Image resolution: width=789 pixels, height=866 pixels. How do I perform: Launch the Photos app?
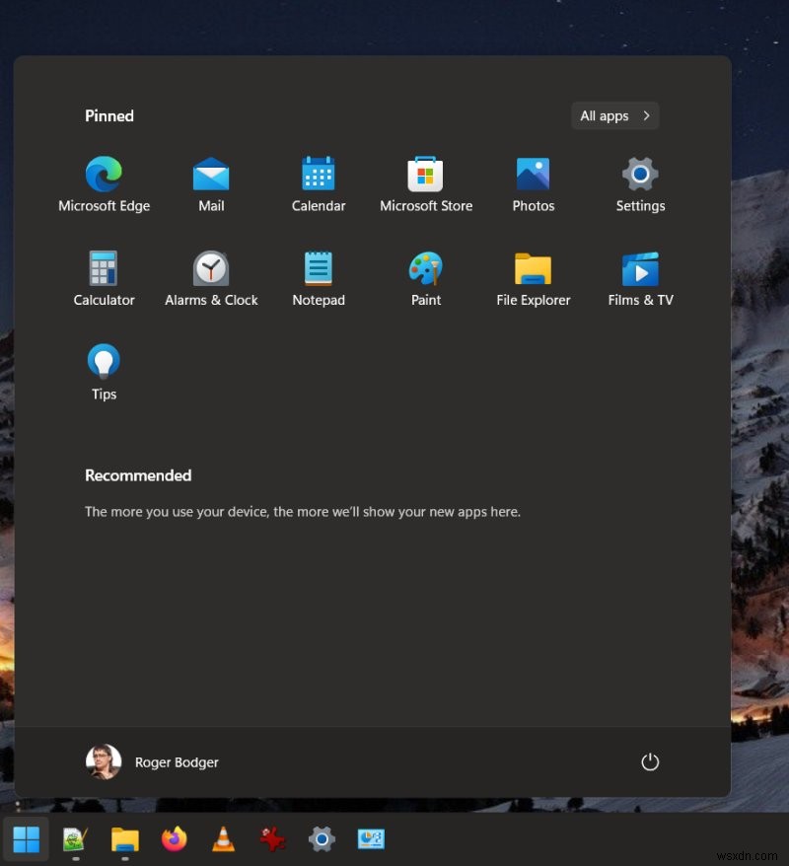coord(533,176)
